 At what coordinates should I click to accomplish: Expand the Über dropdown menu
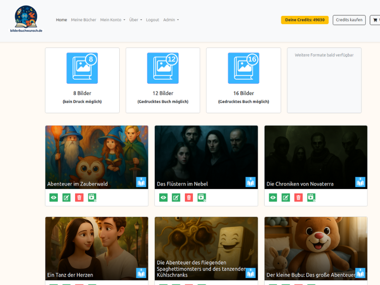(136, 20)
